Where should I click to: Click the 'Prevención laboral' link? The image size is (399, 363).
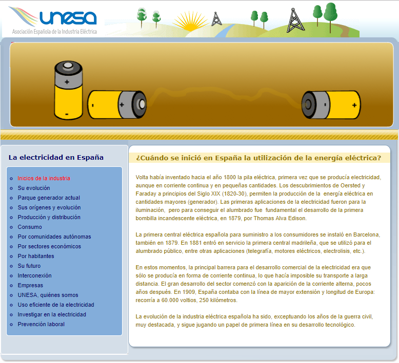click(x=41, y=324)
